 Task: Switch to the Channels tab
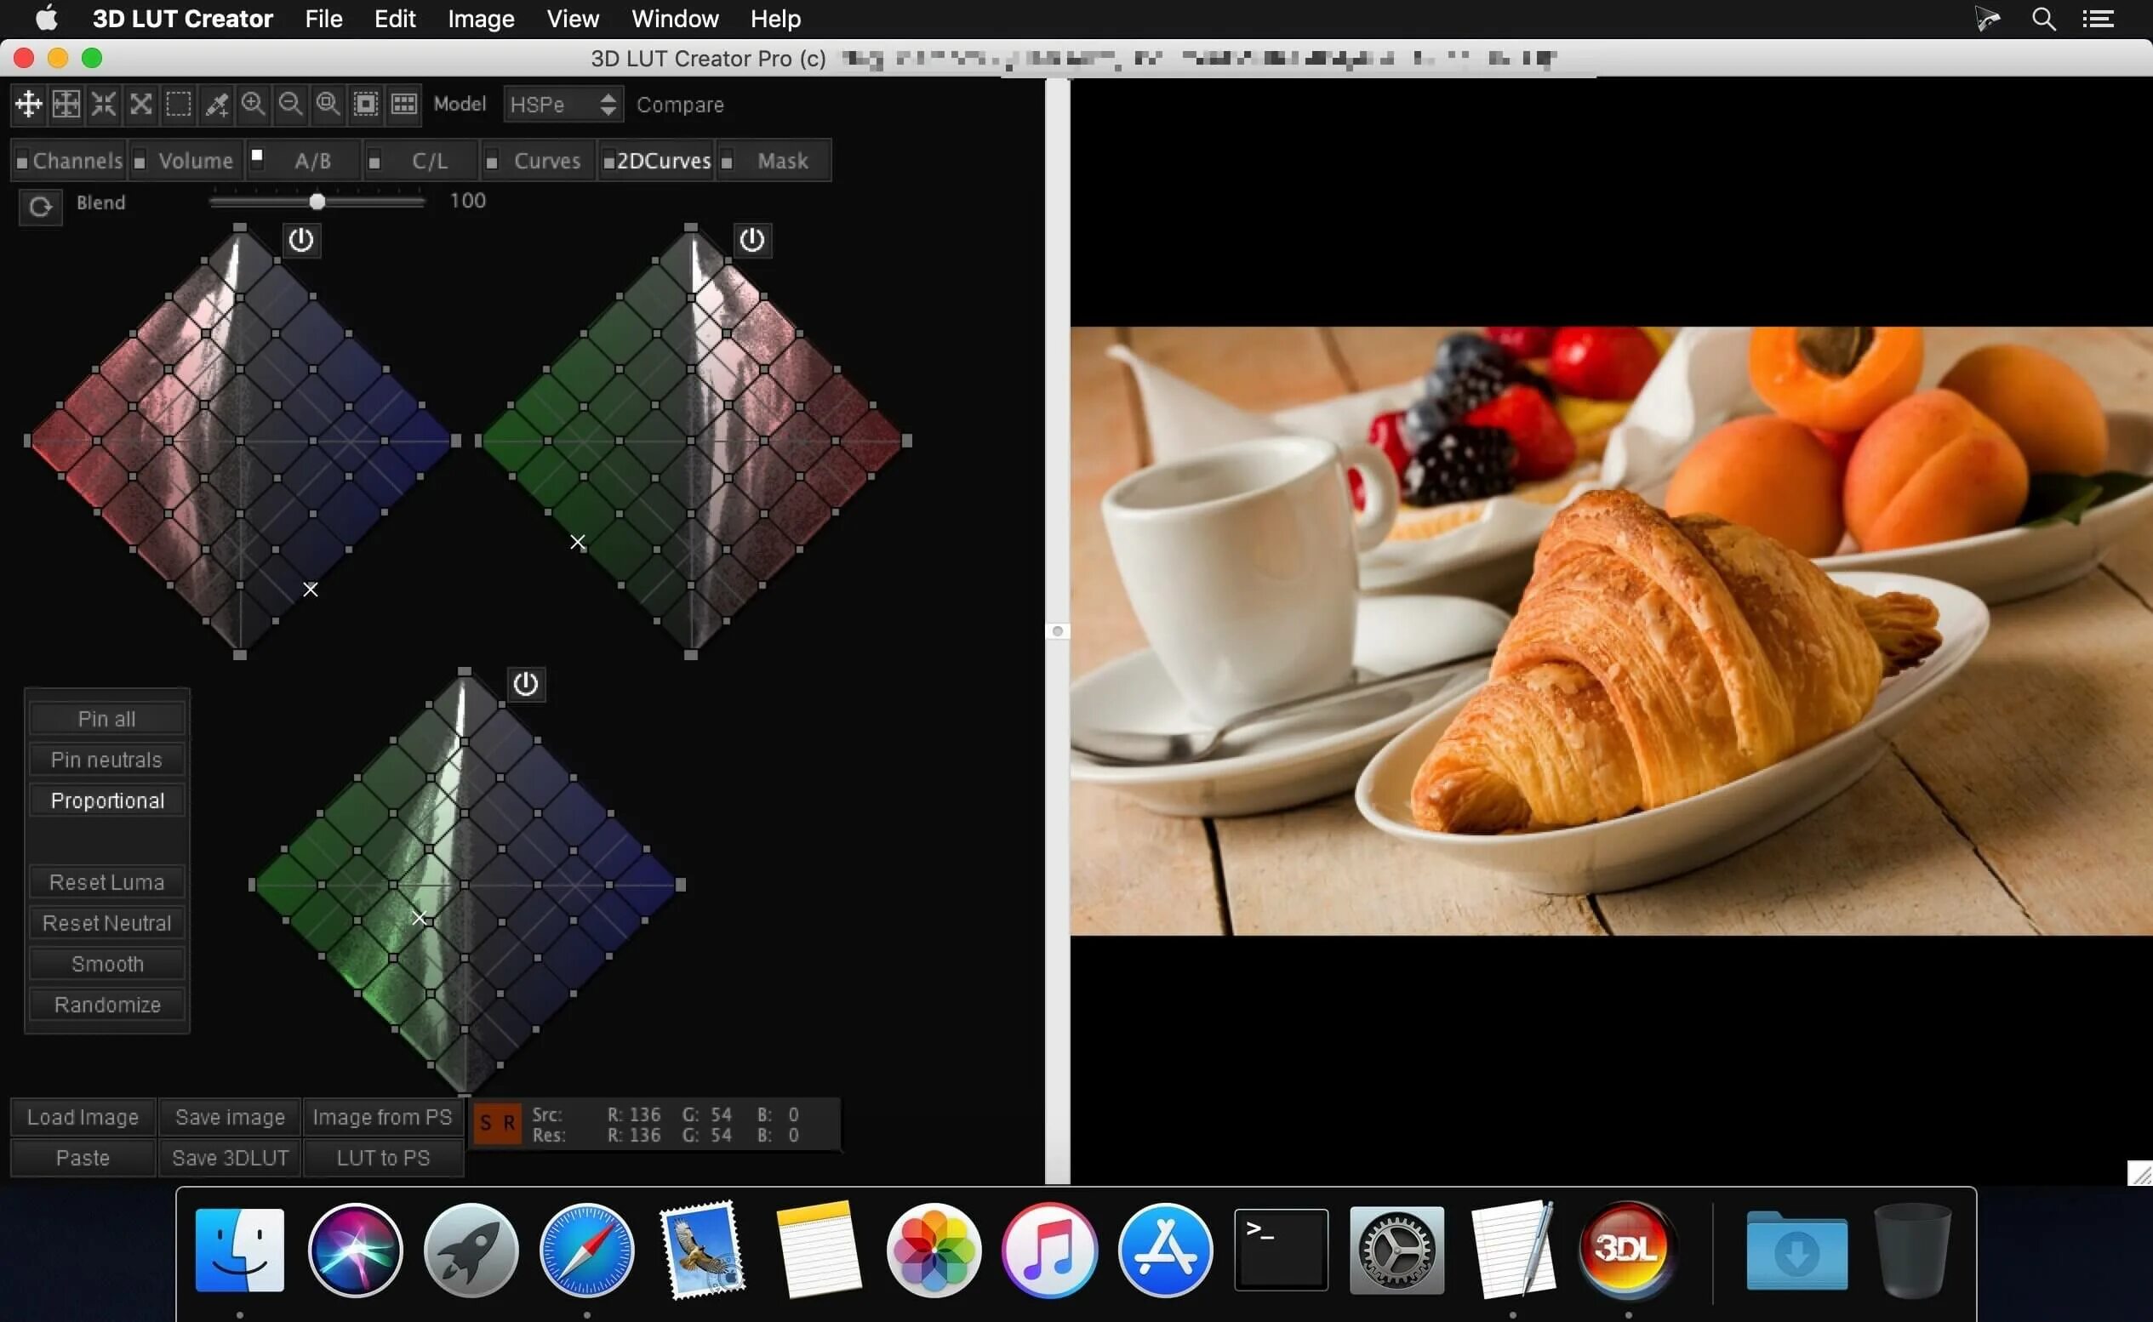click(77, 160)
